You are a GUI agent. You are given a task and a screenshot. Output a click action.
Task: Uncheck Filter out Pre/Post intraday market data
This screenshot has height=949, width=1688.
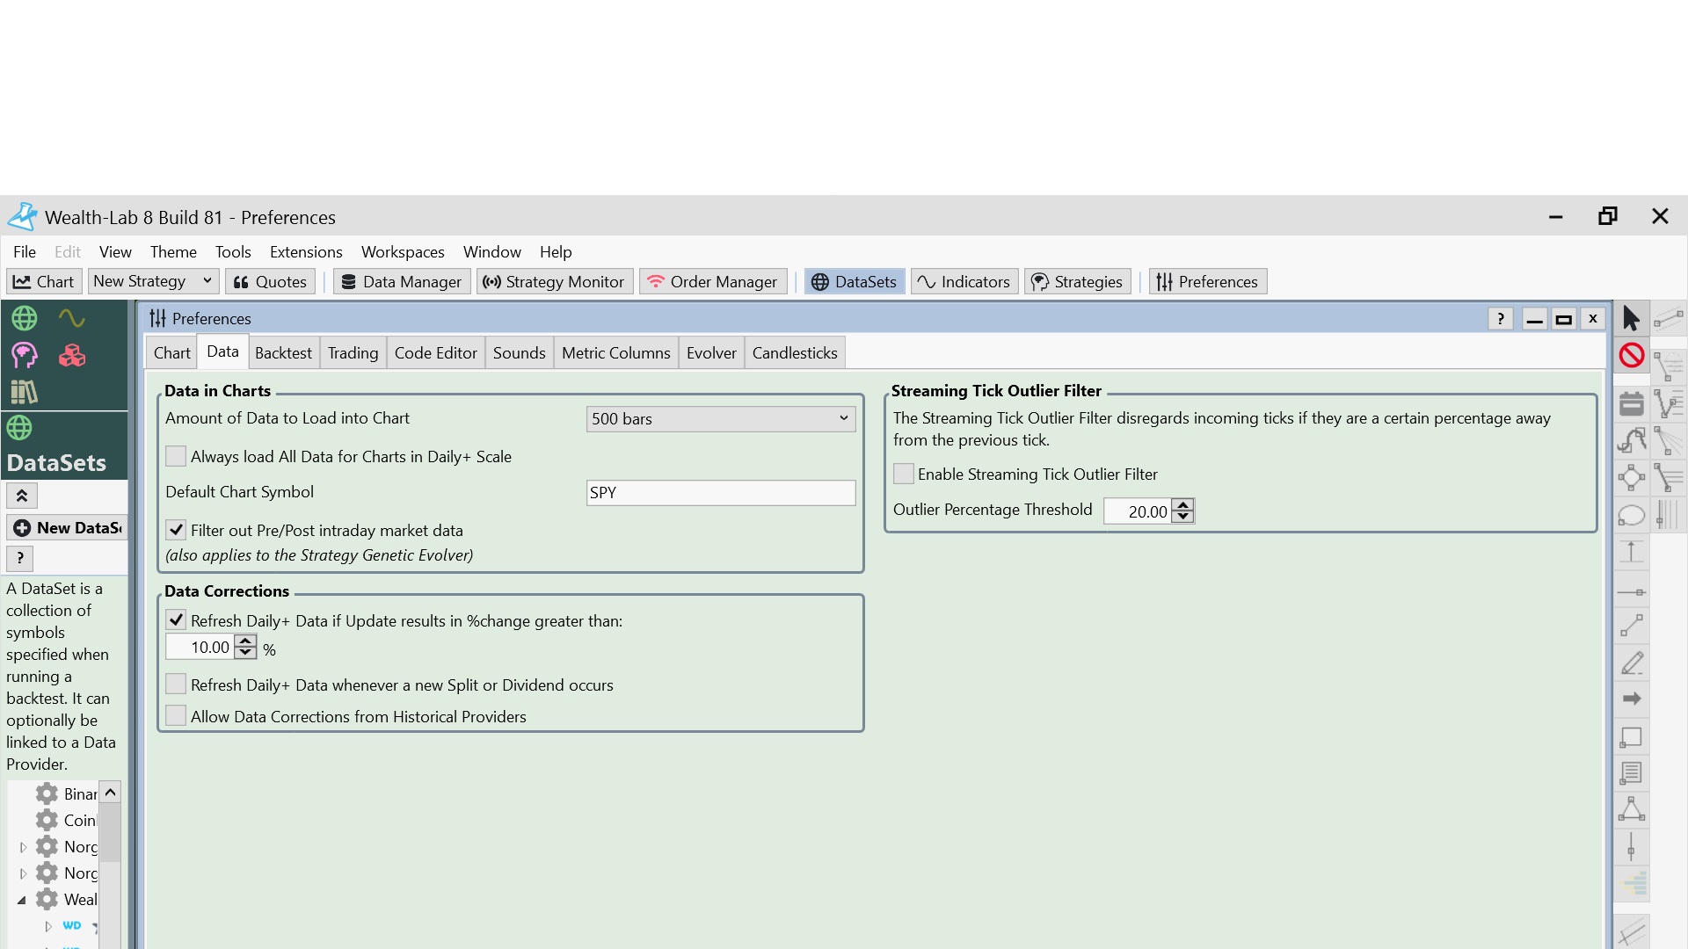176,530
